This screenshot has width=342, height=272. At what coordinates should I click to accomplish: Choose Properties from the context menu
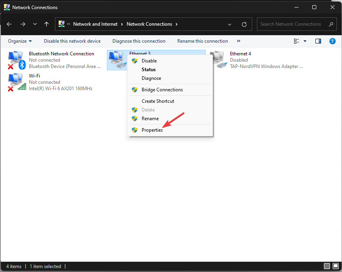pyautogui.click(x=152, y=130)
